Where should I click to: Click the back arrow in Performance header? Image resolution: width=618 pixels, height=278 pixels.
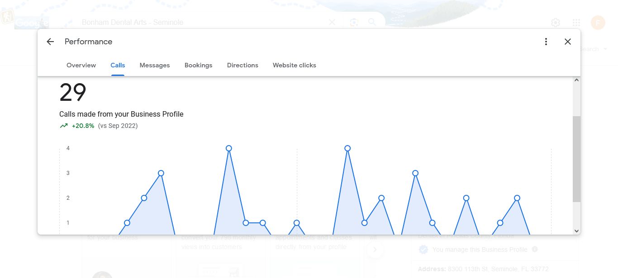[x=50, y=42]
